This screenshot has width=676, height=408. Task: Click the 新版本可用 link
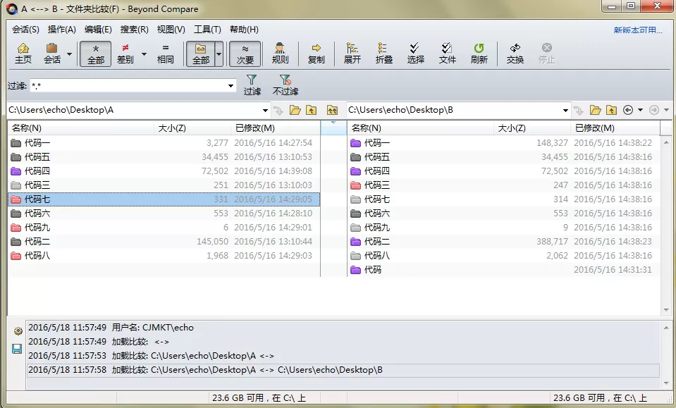(x=638, y=30)
